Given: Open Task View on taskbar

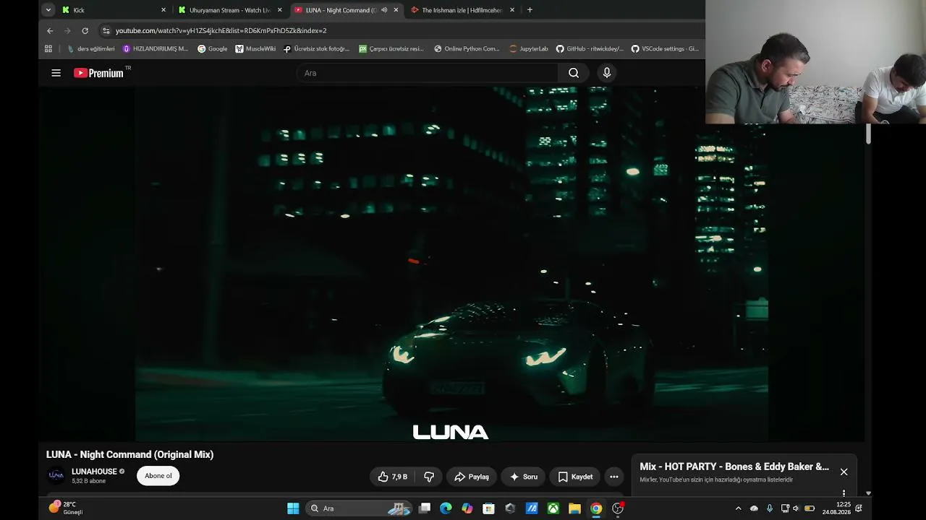Looking at the screenshot, I should (425, 508).
